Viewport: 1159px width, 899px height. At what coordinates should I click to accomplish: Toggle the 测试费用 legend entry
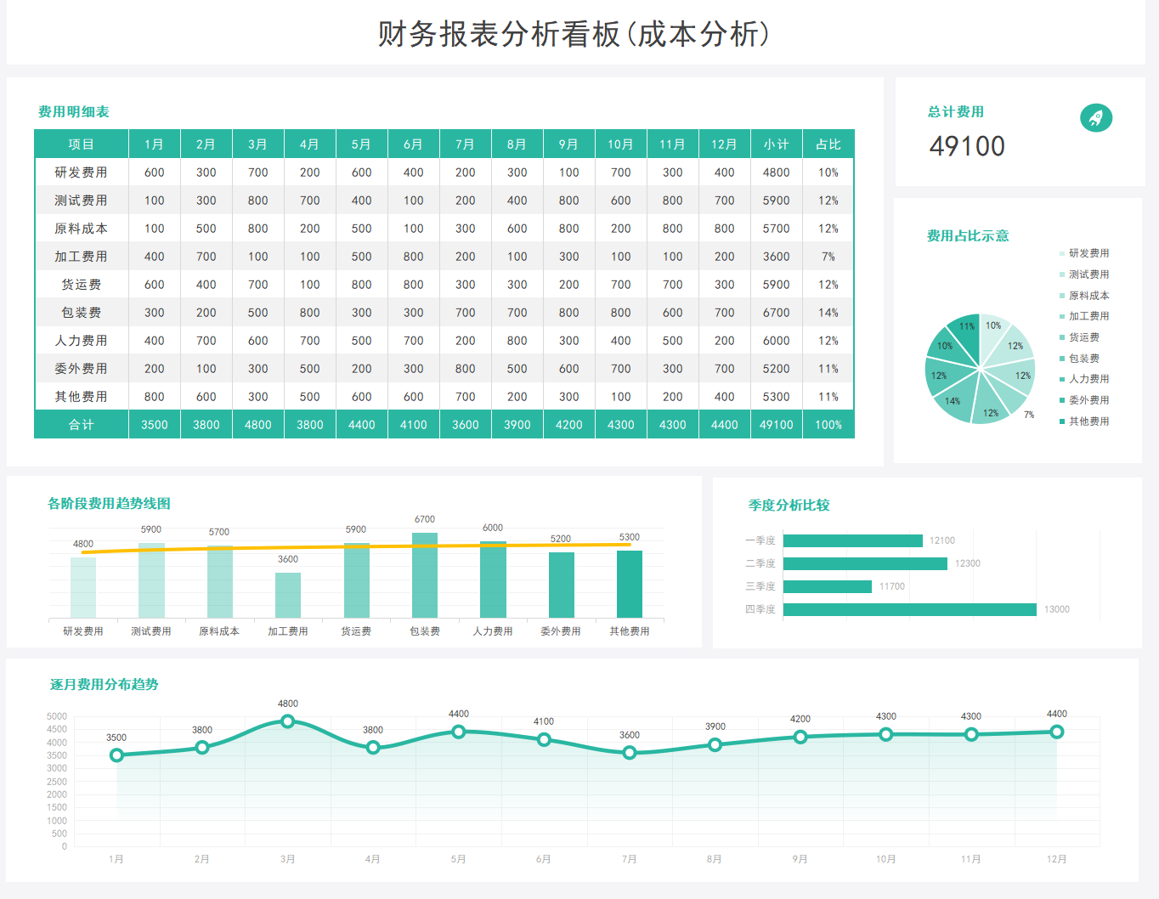[x=1088, y=274]
